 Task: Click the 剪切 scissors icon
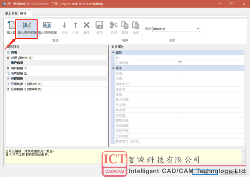114,25
